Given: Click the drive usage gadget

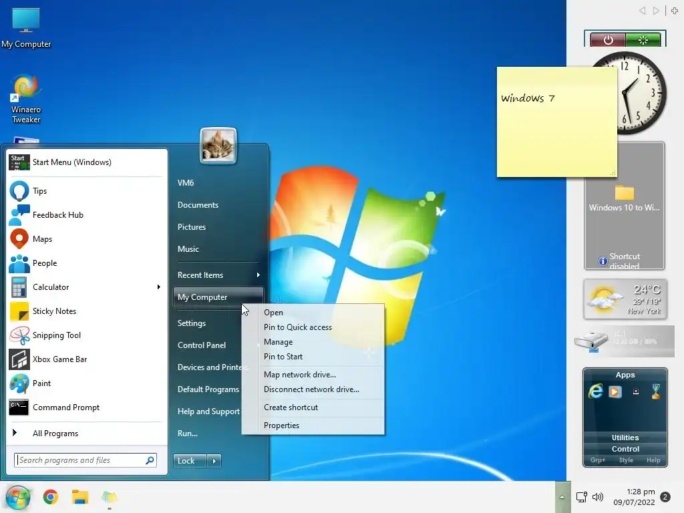Looking at the screenshot, I should coord(624,341).
